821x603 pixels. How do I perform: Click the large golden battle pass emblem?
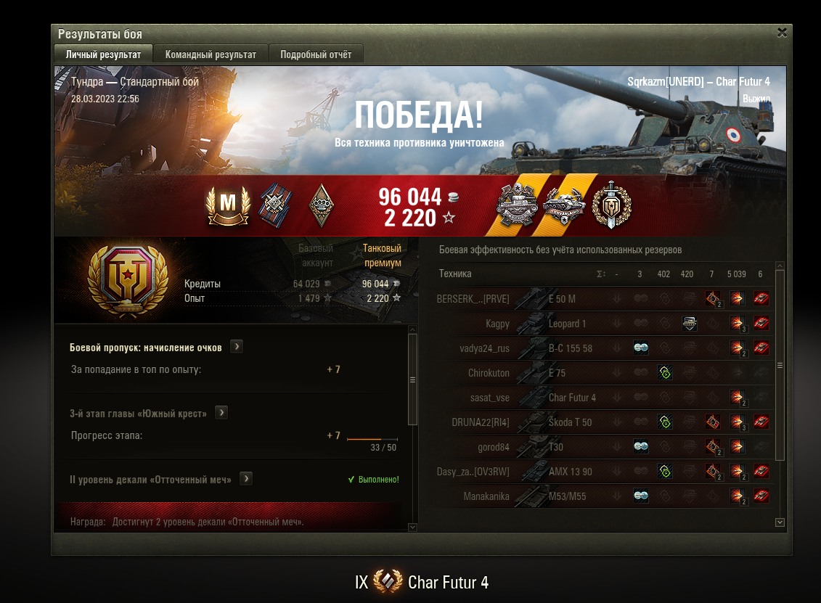click(128, 281)
